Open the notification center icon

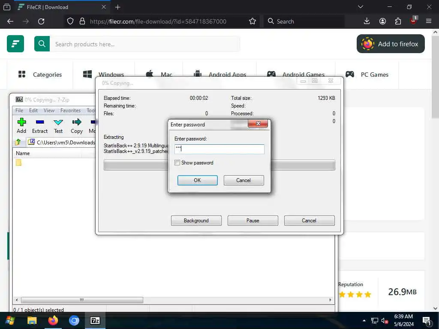pos(427,320)
